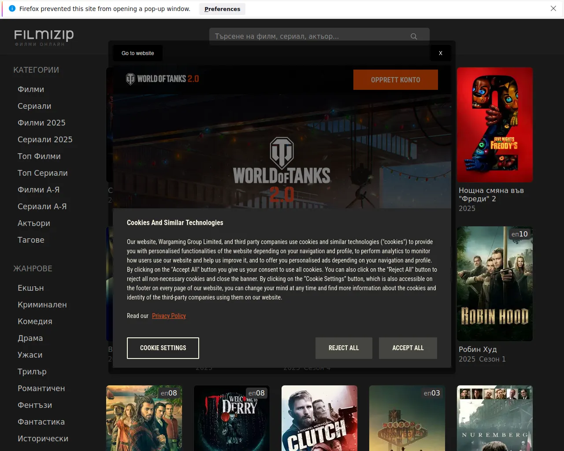
Task: Click the OPPRETT KONTO button
Action: 396,80
